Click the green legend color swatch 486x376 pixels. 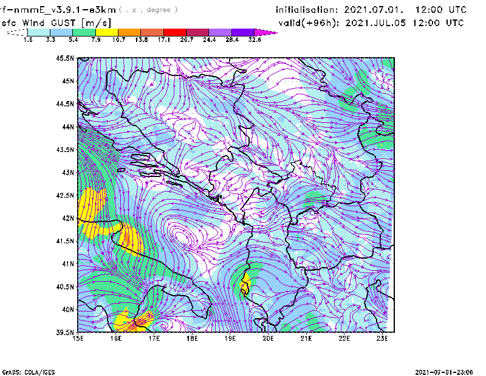[x=84, y=32]
